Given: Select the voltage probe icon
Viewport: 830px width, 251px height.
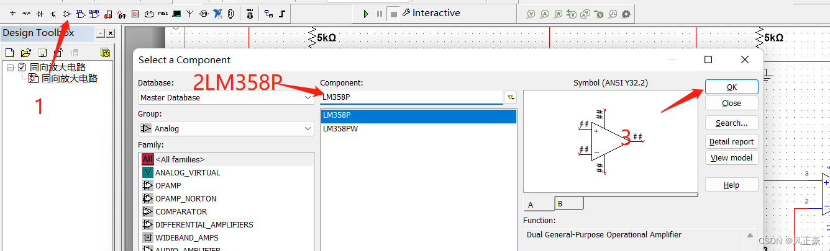Looking at the screenshot, I should (531, 14).
